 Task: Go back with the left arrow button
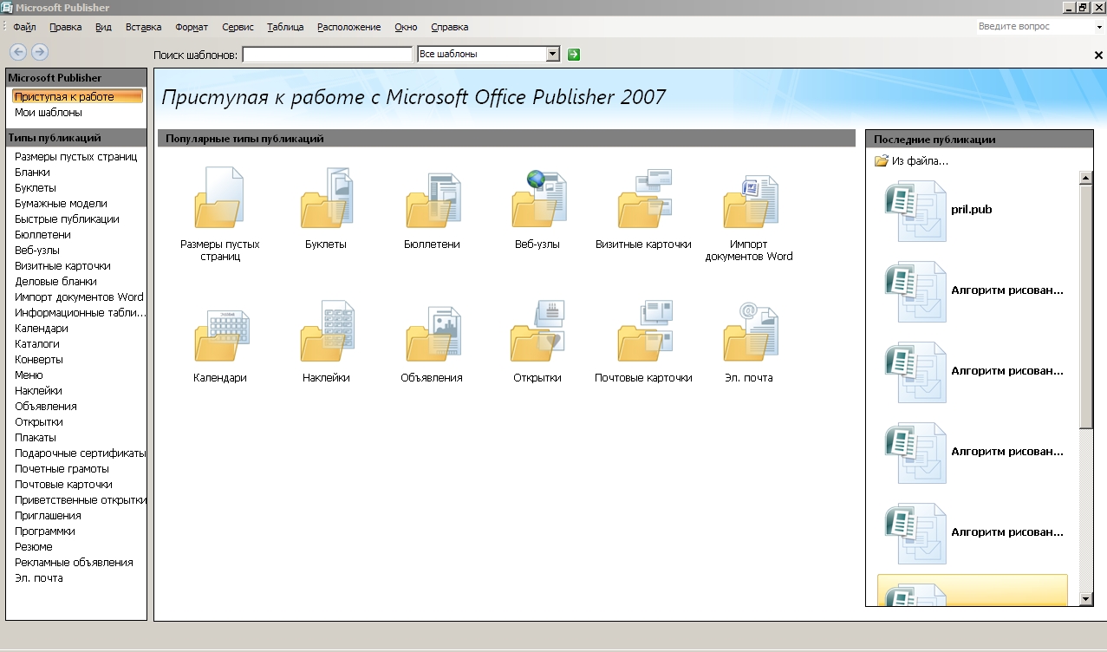pyautogui.click(x=17, y=52)
